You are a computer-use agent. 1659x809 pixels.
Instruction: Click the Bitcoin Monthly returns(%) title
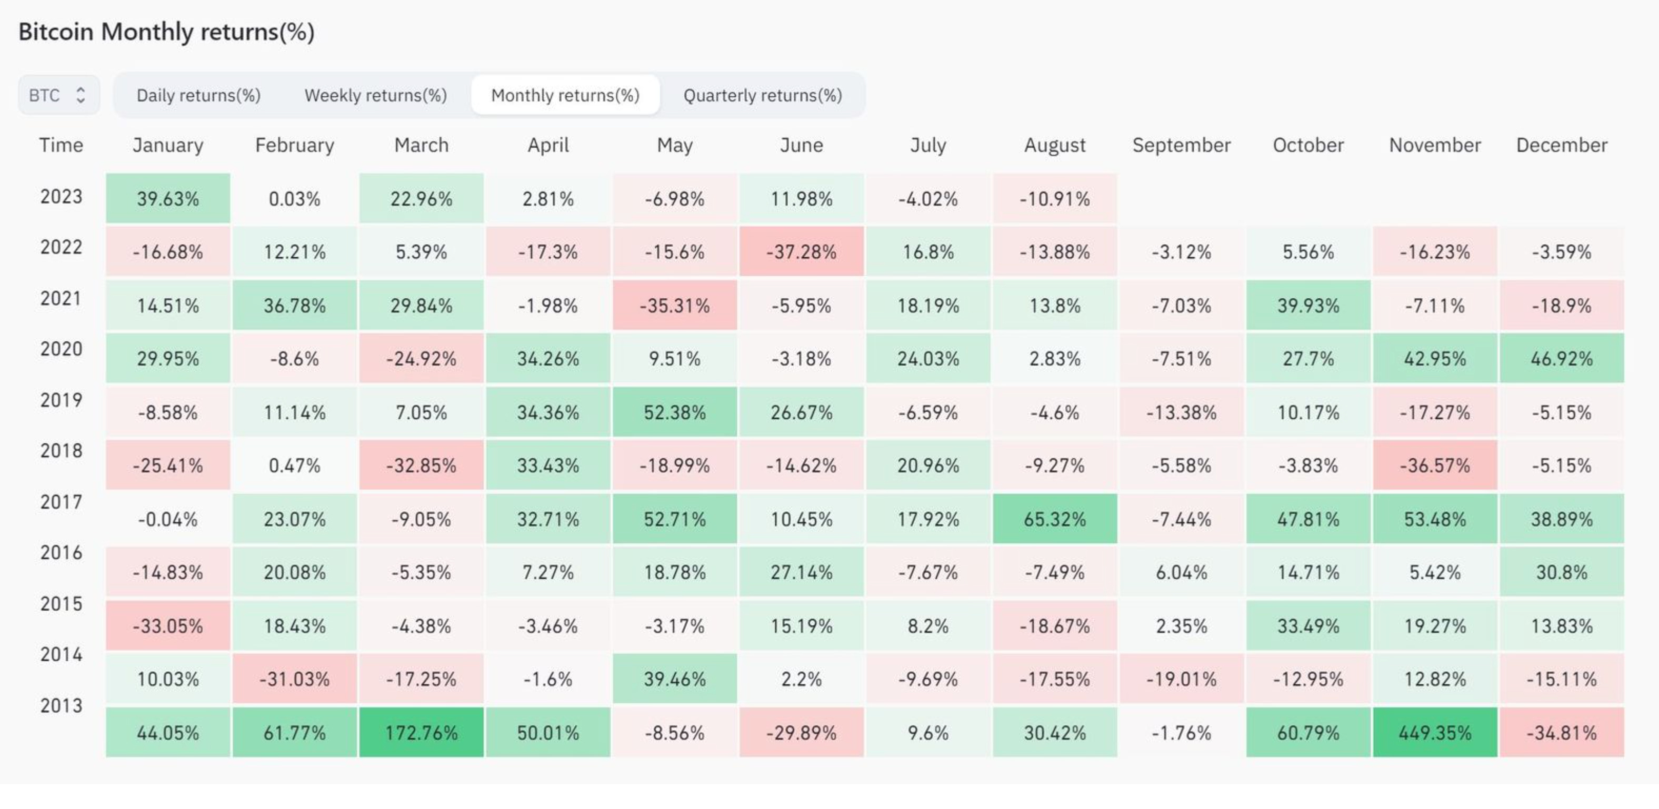(x=166, y=31)
